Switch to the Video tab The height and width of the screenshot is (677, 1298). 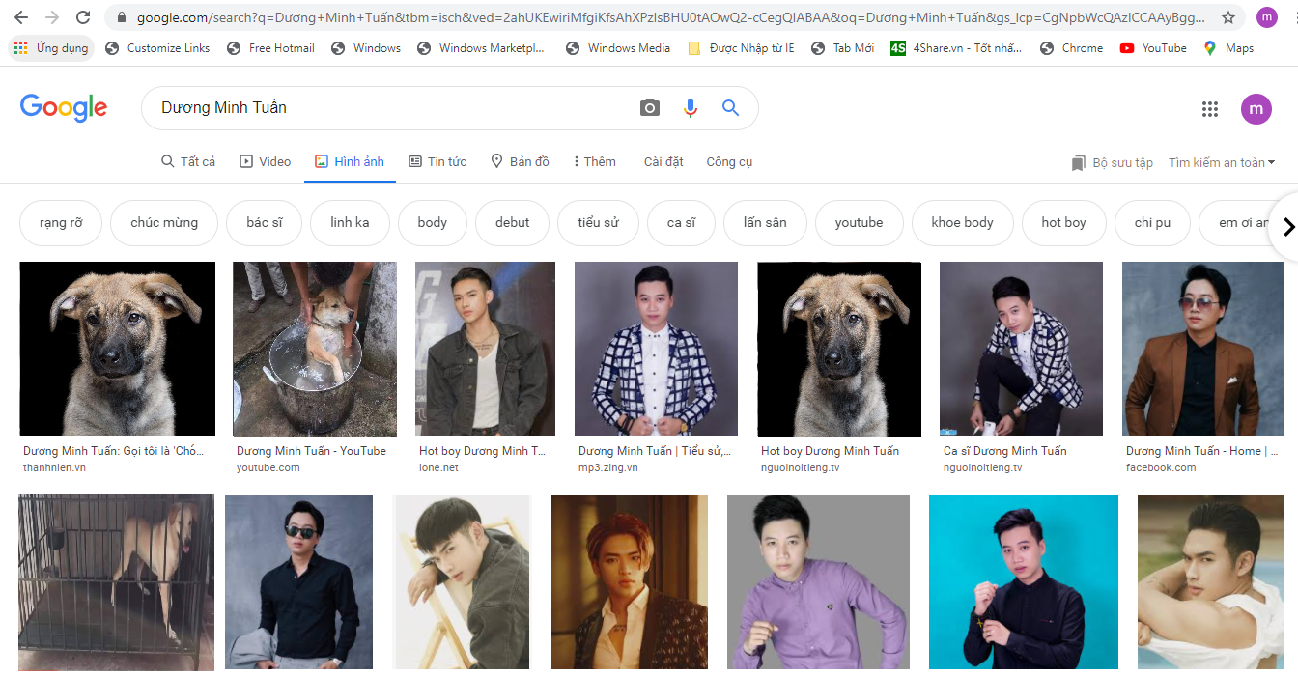coord(266,161)
